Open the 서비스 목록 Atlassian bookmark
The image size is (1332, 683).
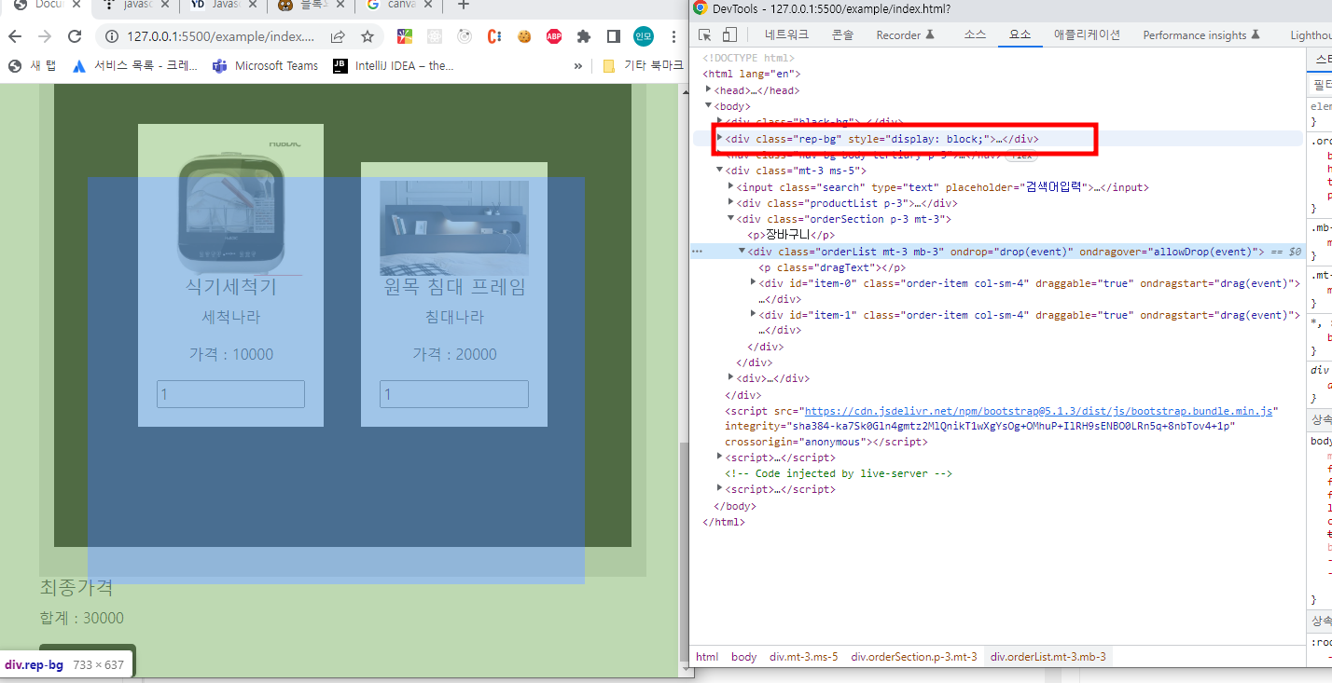pos(136,66)
